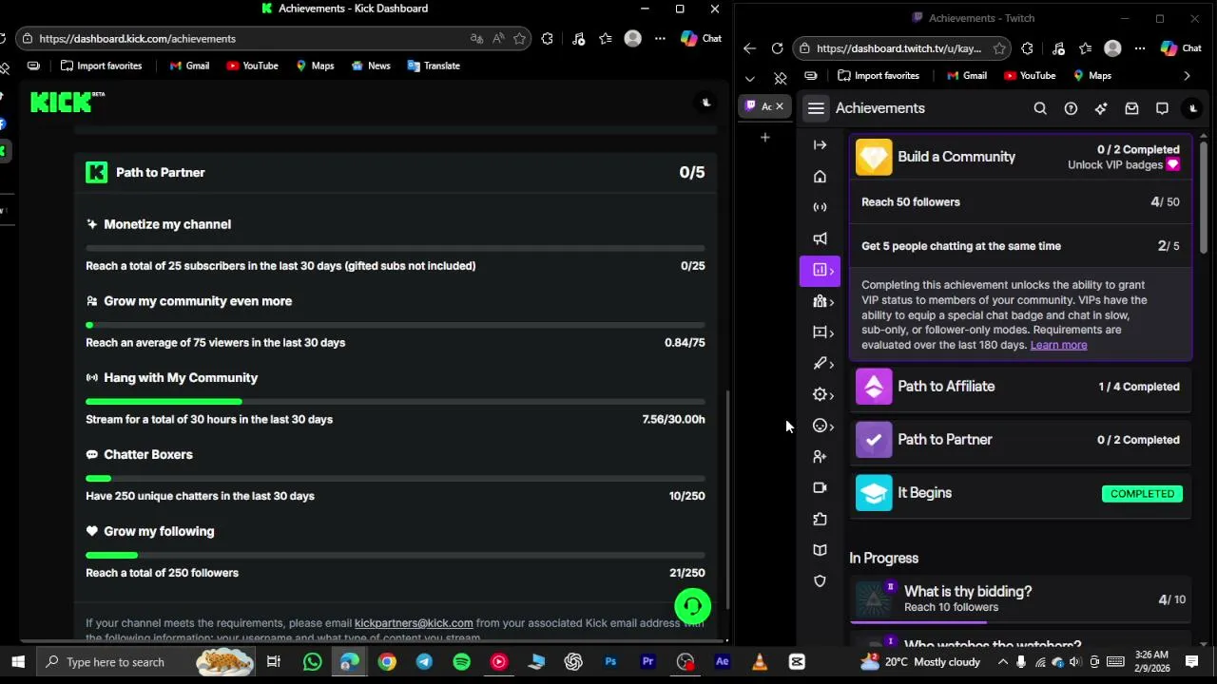Expand the Settings gear section in Twitch sidebar
Image resolution: width=1217 pixels, height=684 pixels.
tap(823, 394)
